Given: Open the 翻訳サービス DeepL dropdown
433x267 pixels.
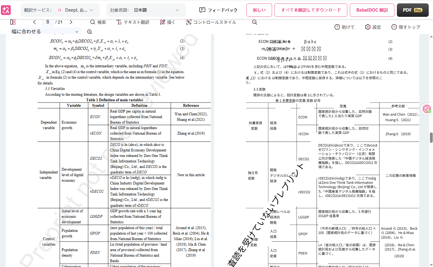Looking at the screenshot, I should tap(60, 10).
